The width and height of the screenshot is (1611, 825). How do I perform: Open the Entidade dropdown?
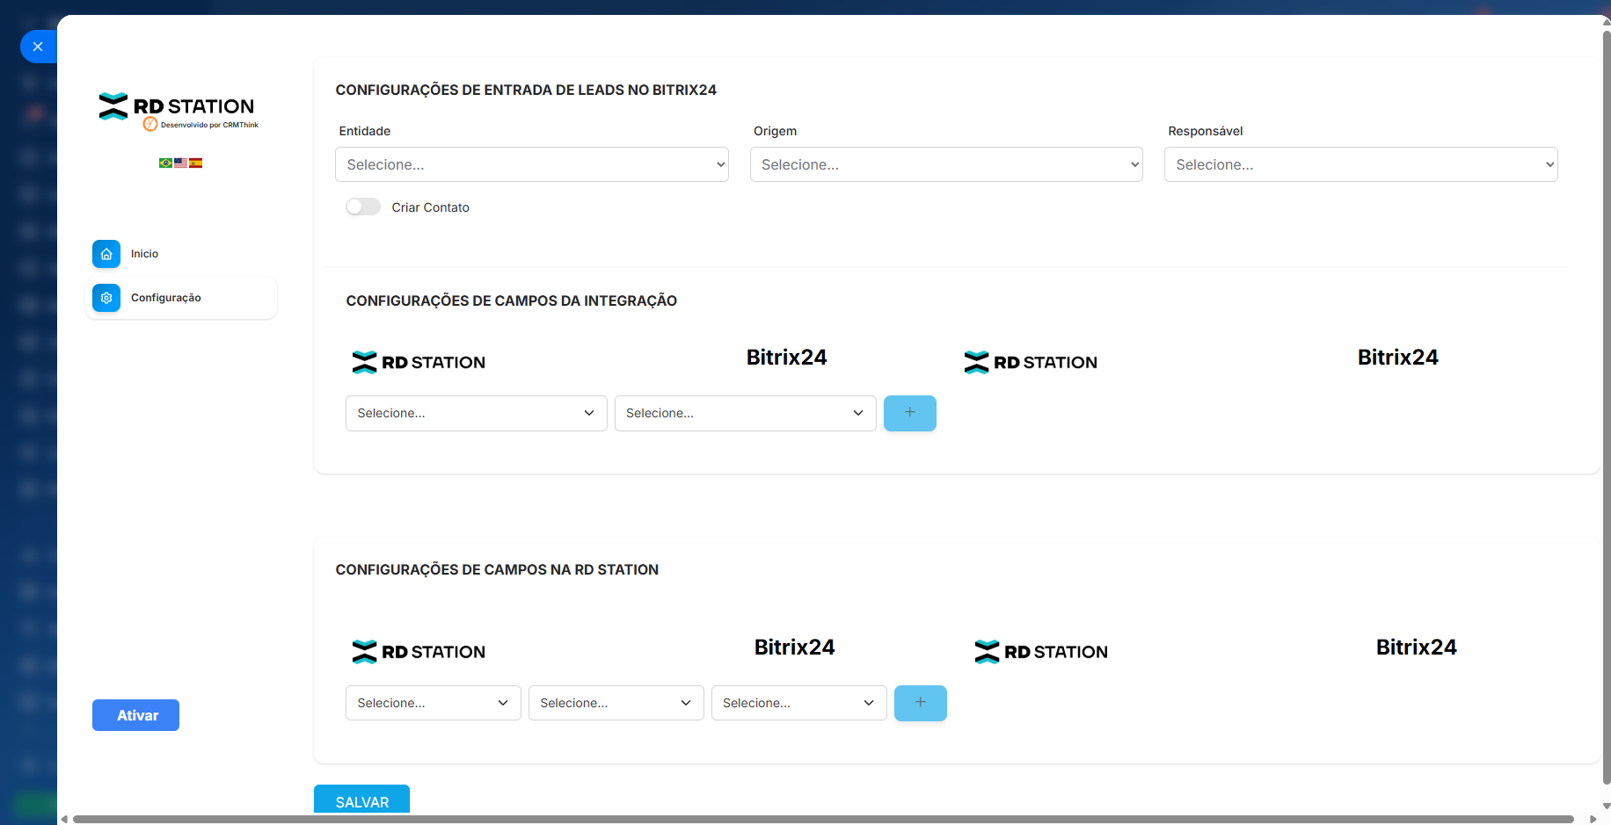[x=531, y=164]
